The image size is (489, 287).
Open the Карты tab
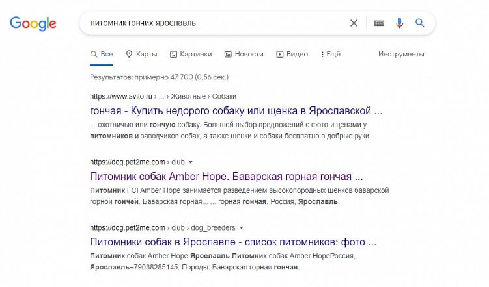coord(141,54)
